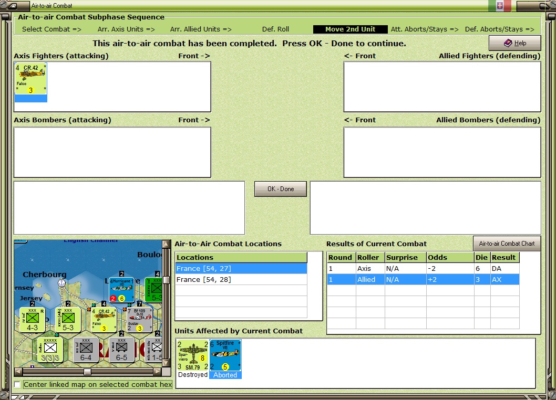The image size is (556, 400).
Task: Click the Odds column header
Action: click(x=450, y=258)
